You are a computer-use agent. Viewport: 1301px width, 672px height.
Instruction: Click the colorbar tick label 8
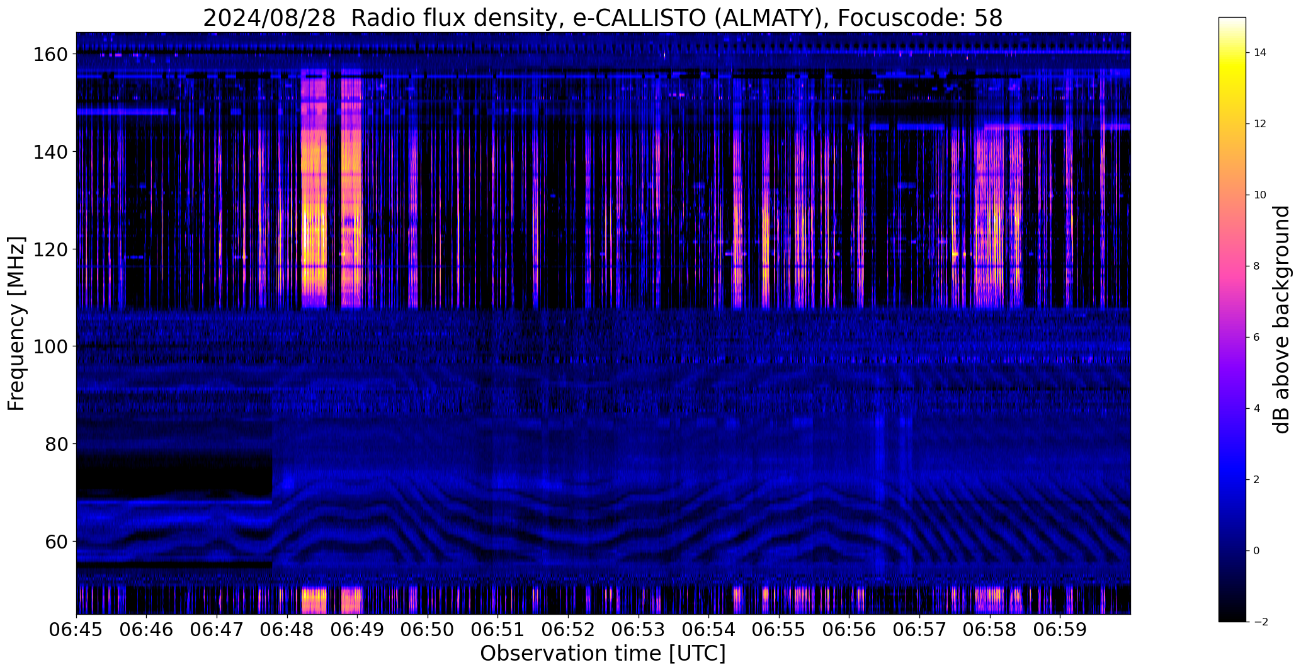click(x=1256, y=266)
